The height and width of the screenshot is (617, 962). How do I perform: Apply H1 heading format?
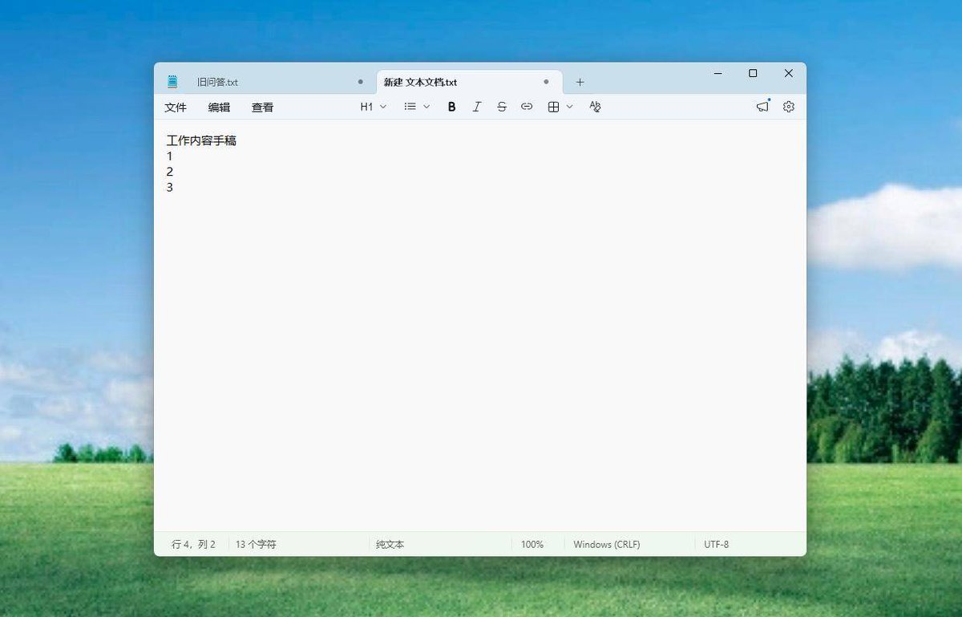[x=366, y=107]
